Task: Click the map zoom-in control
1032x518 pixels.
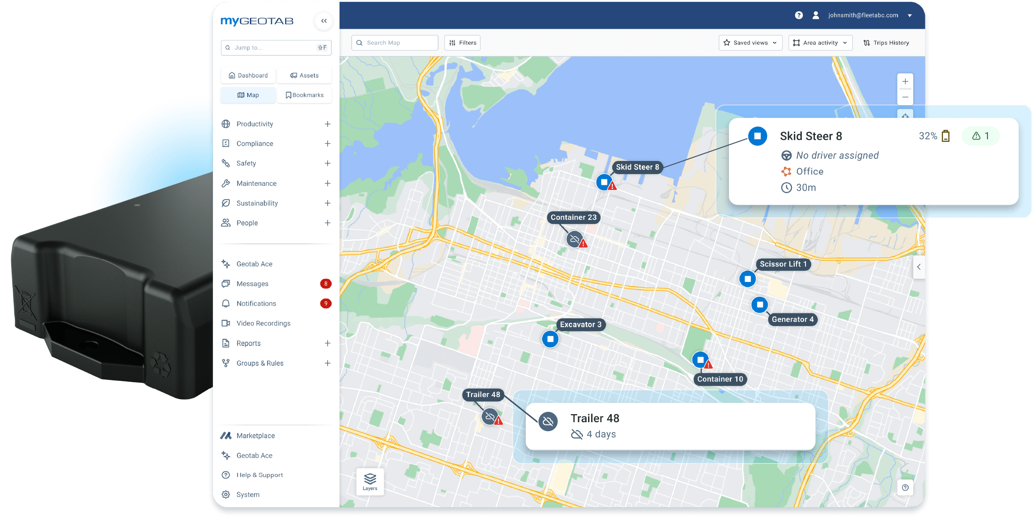Action: (x=905, y=81)
